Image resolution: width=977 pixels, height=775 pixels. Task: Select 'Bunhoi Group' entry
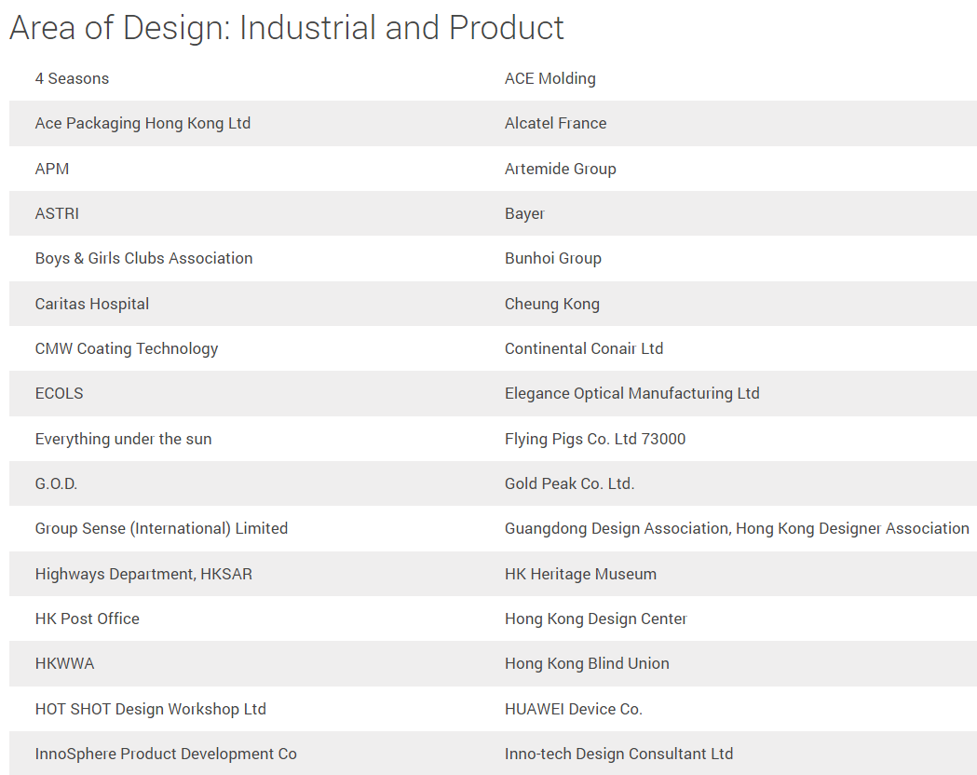553,259
